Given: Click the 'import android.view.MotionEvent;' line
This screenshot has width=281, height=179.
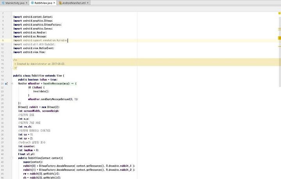Looking at the screenshot, I should pyautogui.click(x=34, y=48).
